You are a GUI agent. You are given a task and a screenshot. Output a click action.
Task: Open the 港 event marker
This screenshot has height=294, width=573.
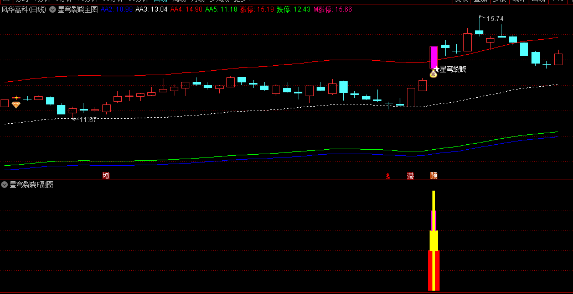[x=410, y=176]
